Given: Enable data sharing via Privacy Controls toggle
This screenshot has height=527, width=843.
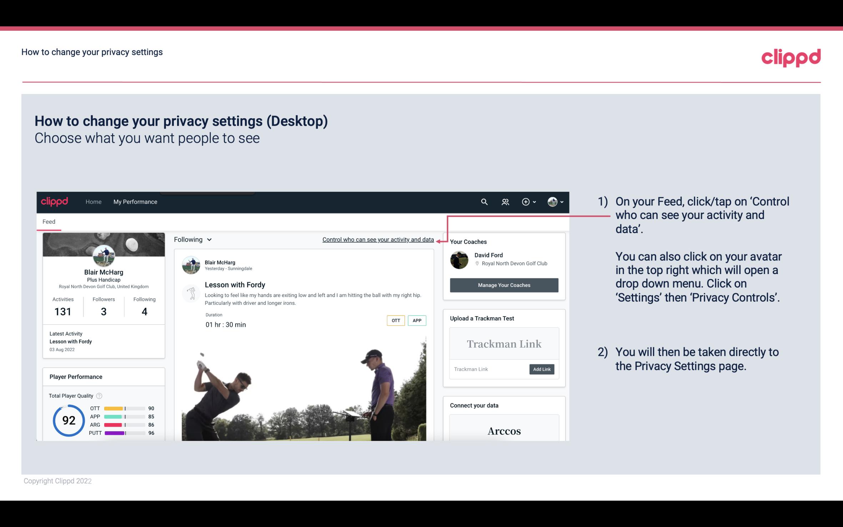Looking at the screenshot, I should 378,239.
